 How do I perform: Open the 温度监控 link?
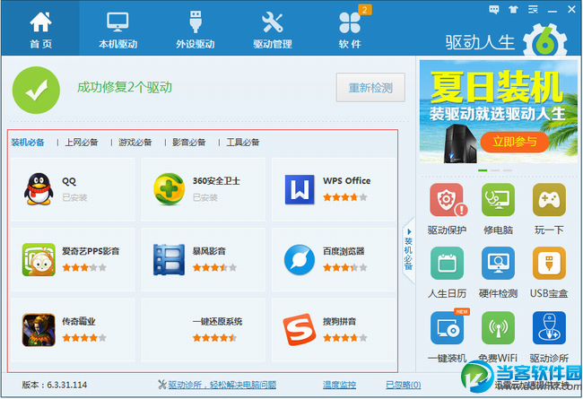[339, 385]
